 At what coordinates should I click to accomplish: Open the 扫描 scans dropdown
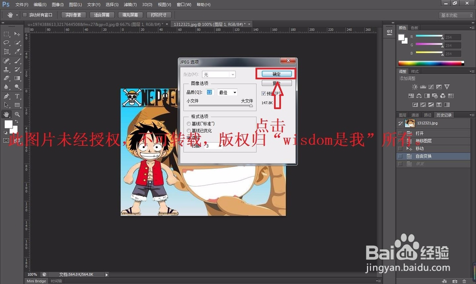pos(214,146)
